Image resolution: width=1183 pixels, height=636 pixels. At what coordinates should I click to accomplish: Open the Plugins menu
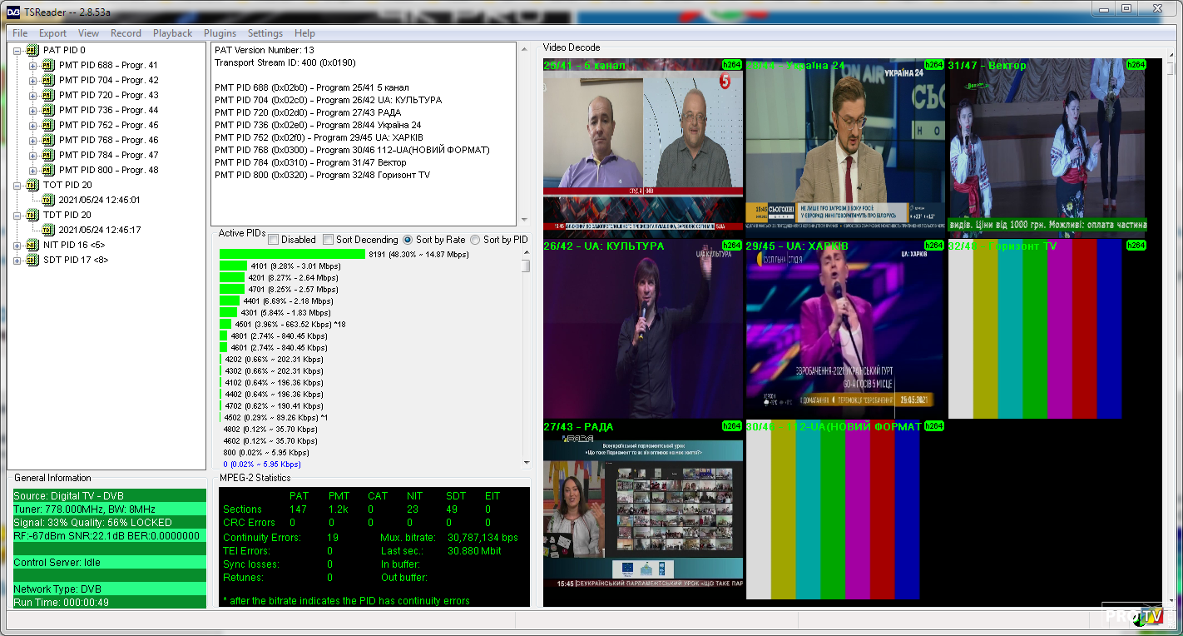[220, 33]
